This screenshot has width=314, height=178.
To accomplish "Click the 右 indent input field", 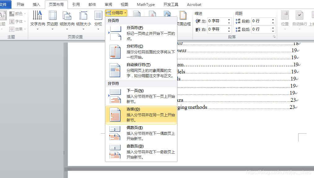I will [x=217, y=29].
